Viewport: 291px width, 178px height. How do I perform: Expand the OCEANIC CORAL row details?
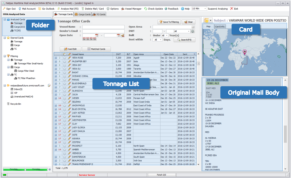56,76
